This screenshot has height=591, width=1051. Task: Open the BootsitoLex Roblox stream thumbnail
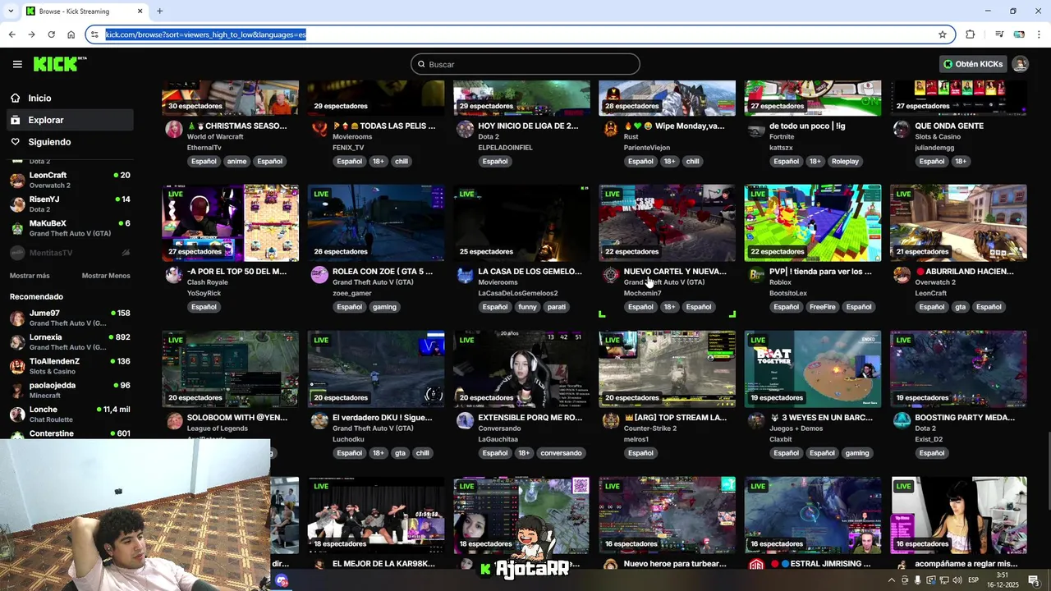pyautogui.click(x=813, y=222)
